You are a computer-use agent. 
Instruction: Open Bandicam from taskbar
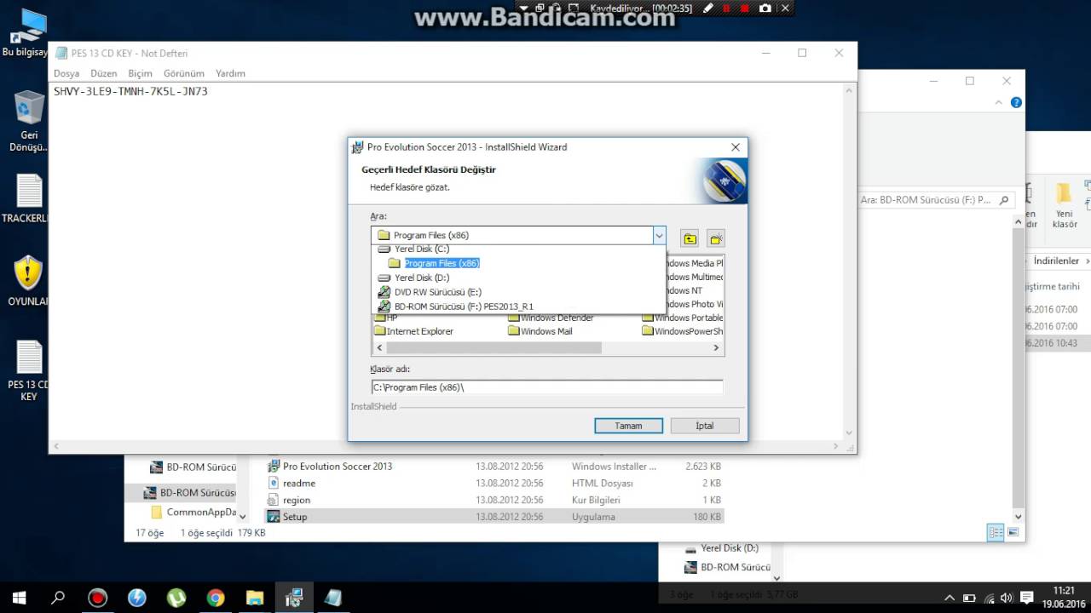click(97, 598)
